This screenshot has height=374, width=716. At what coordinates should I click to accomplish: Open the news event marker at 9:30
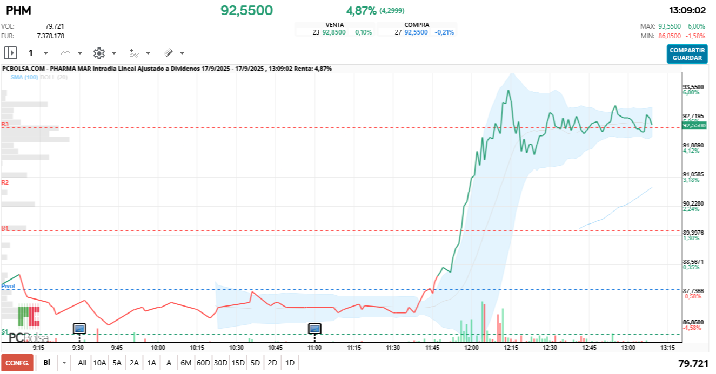click(x=79, y=328)
